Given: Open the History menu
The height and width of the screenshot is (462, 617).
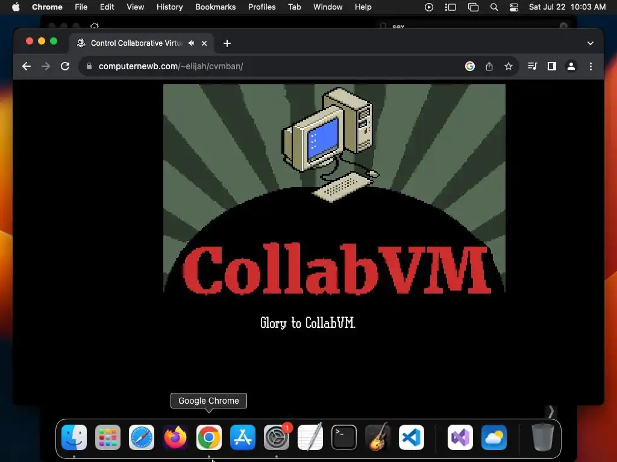Looking at the screenshot, I should (x=169, y=7).
